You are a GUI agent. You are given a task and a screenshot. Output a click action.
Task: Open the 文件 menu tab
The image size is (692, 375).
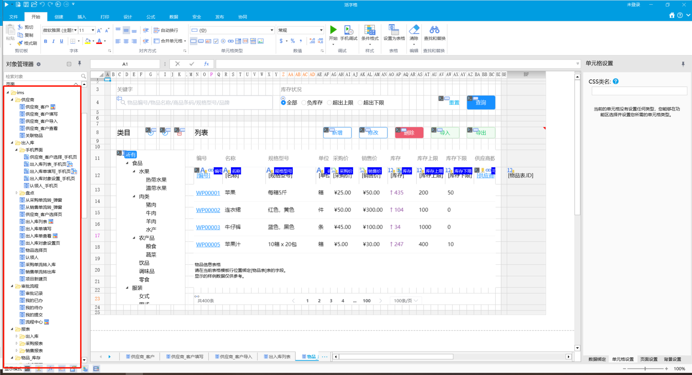(14, 17)
